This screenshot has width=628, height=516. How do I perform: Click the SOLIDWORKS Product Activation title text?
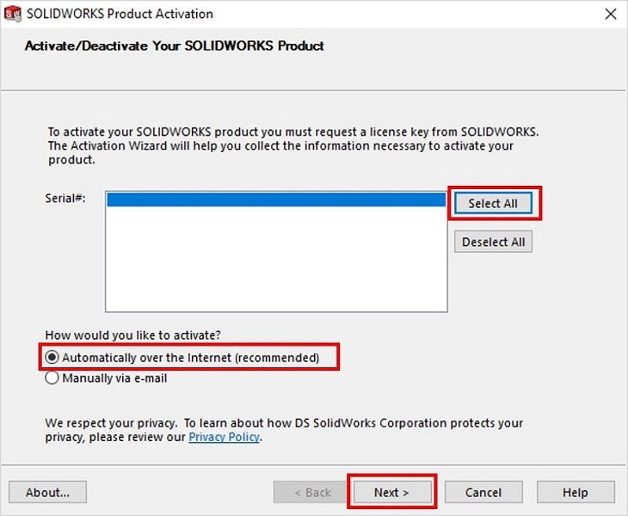(x=120, y=14)
